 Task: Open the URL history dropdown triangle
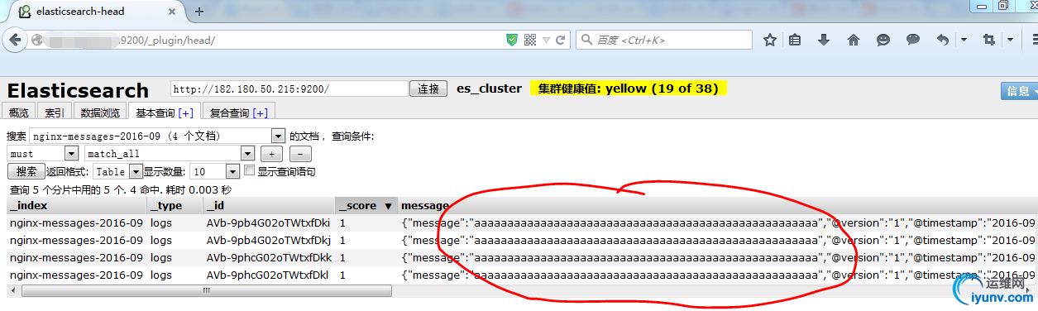[x=546, y=40]
